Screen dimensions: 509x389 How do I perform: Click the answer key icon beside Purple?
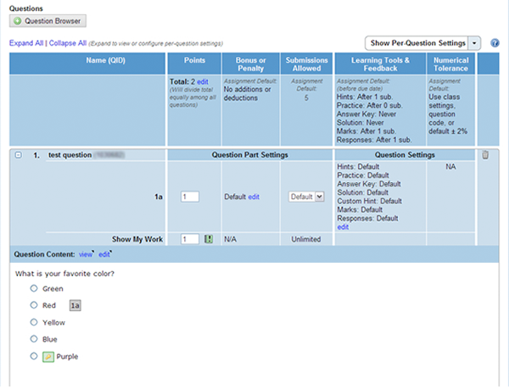[48, 357]
